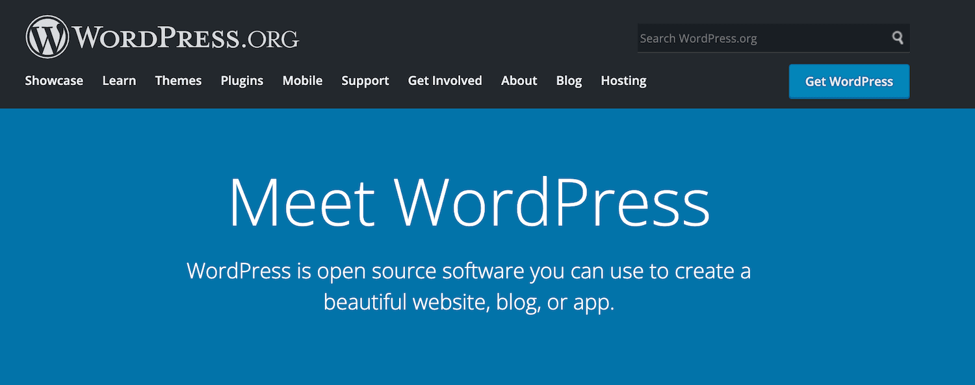
Task: Click the Meet WordPress heading
Action: (469, 202)
